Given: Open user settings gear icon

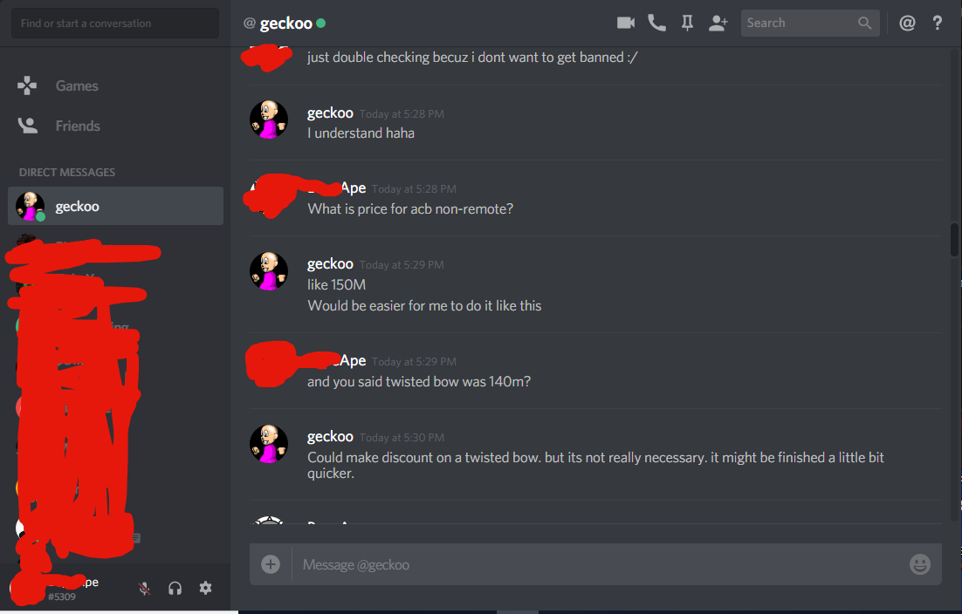Looking at the screenshot, I should pyautogui.click(x=205, y=588).
